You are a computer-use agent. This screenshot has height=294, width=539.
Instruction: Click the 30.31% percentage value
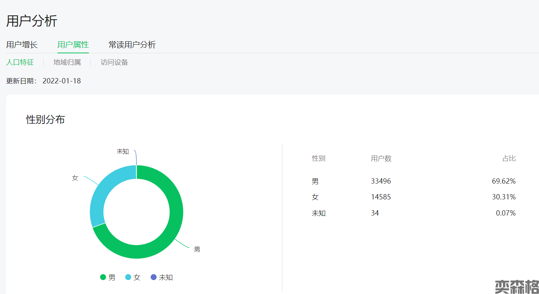(x=503, y=197)
